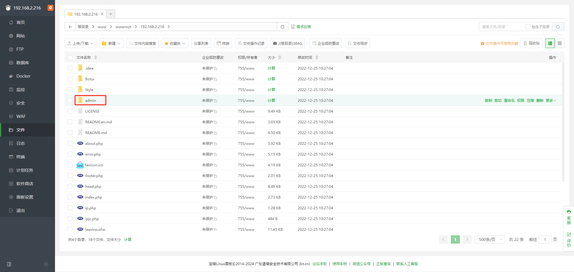Switch to grid icon view layout
Screen dimensions: 574x272
click(560, 43)
